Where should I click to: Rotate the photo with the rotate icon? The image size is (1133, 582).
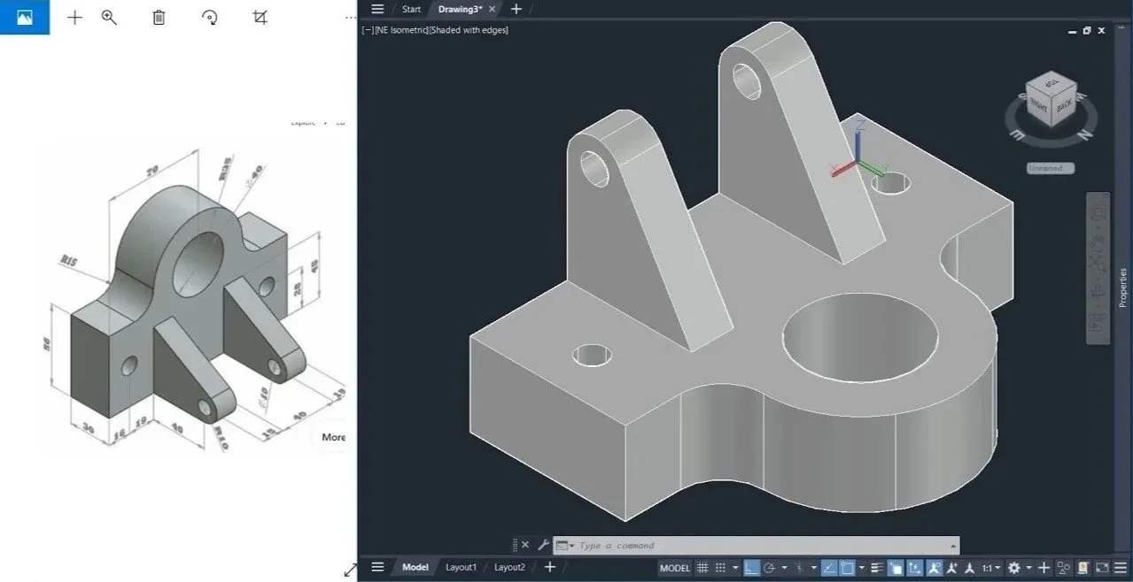[210, 17]
